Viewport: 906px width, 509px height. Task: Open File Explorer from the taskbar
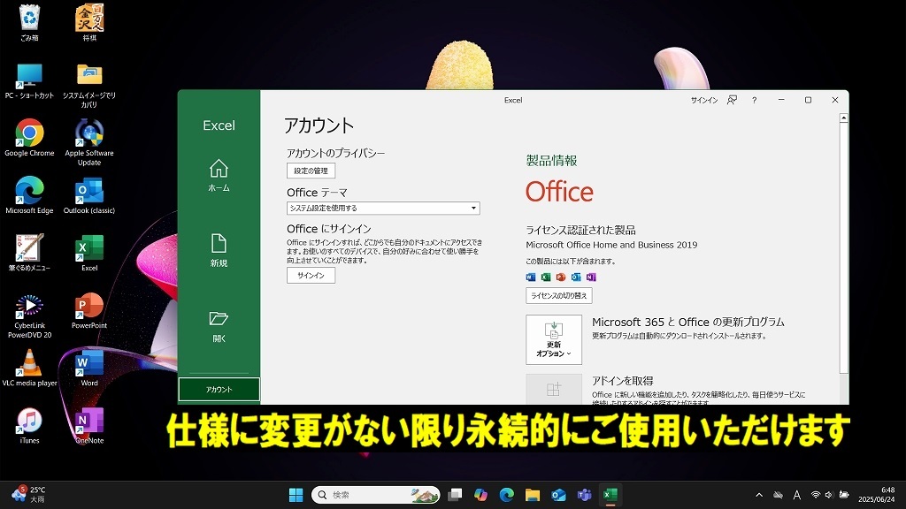pyautogui.click(x=533, y=495)
